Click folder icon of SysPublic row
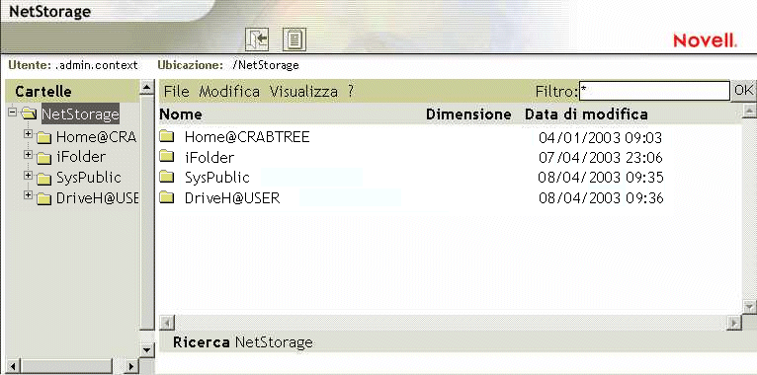 tap(167, 178)
